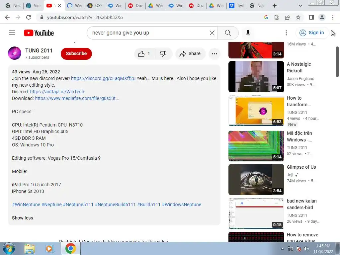Open A Nostalgic Rickroll title
The image size is (340, 255).
pos(299,67)
